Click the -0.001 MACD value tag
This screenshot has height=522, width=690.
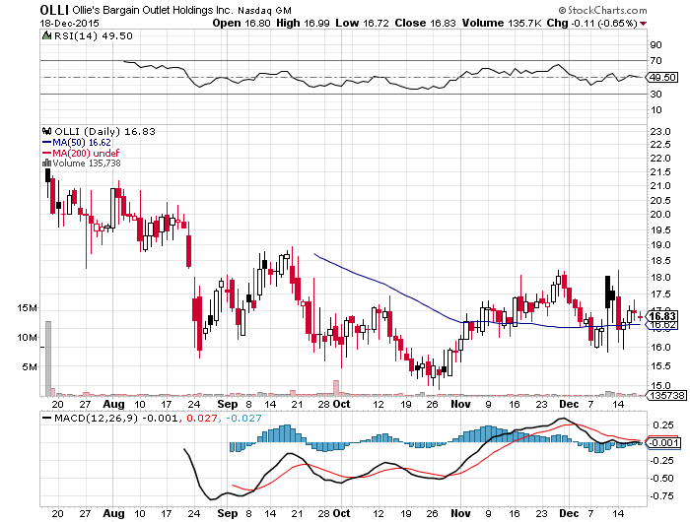pyautogui.click(x=664, y=442)
